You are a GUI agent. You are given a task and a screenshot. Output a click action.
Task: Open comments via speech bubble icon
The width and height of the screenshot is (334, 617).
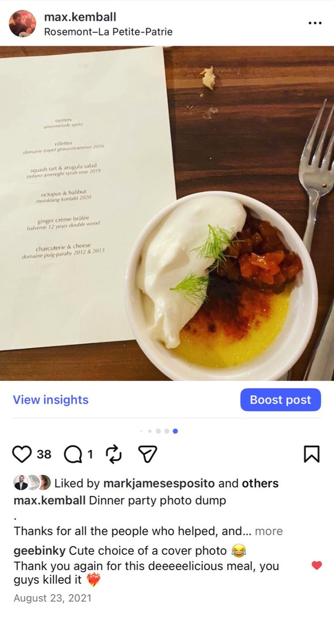73,454
